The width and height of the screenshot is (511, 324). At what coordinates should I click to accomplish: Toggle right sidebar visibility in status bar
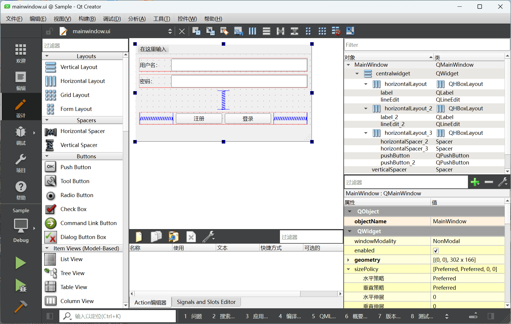pyautogui.click(x=491, y=316)
